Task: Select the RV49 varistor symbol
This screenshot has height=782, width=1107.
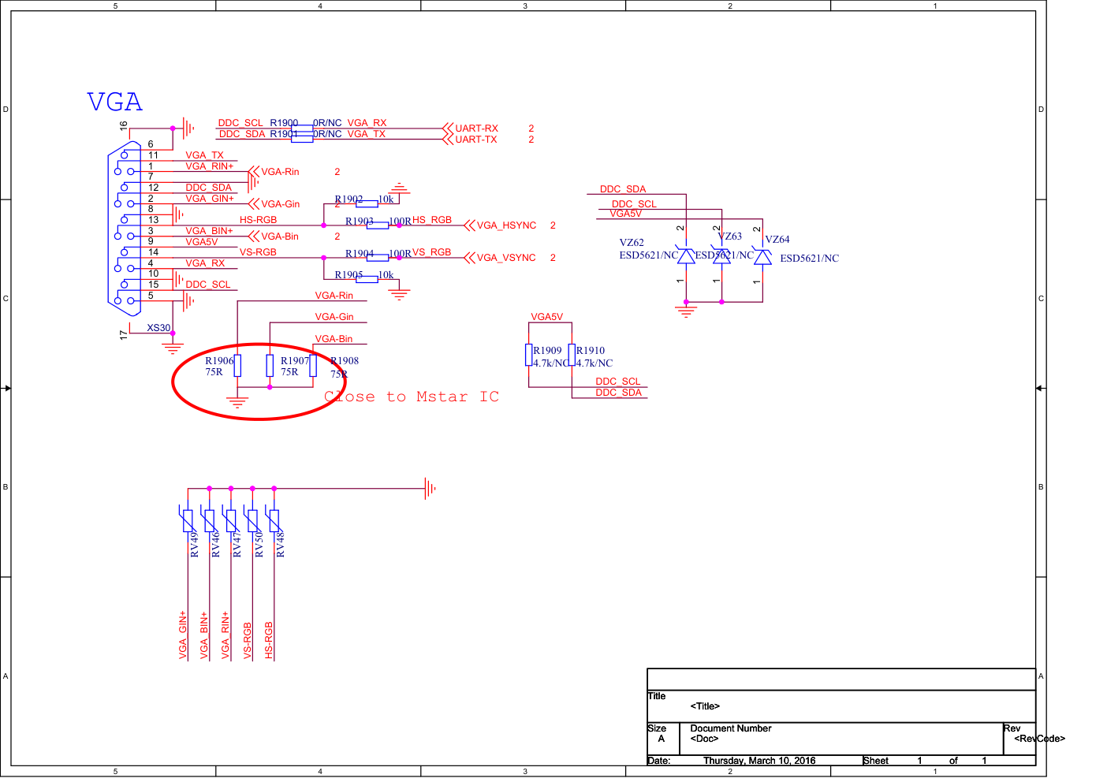Action: tap(188, 520)
